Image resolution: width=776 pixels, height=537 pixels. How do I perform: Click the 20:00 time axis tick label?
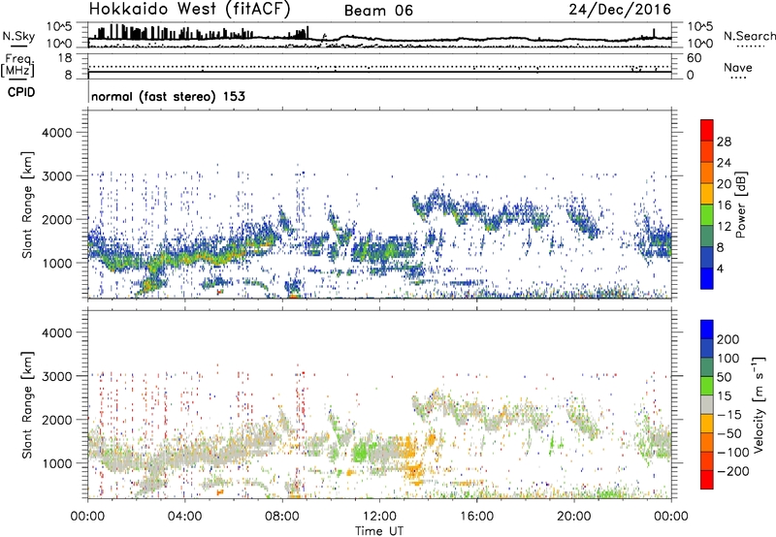pyautogui.click(x=573, y=517)
